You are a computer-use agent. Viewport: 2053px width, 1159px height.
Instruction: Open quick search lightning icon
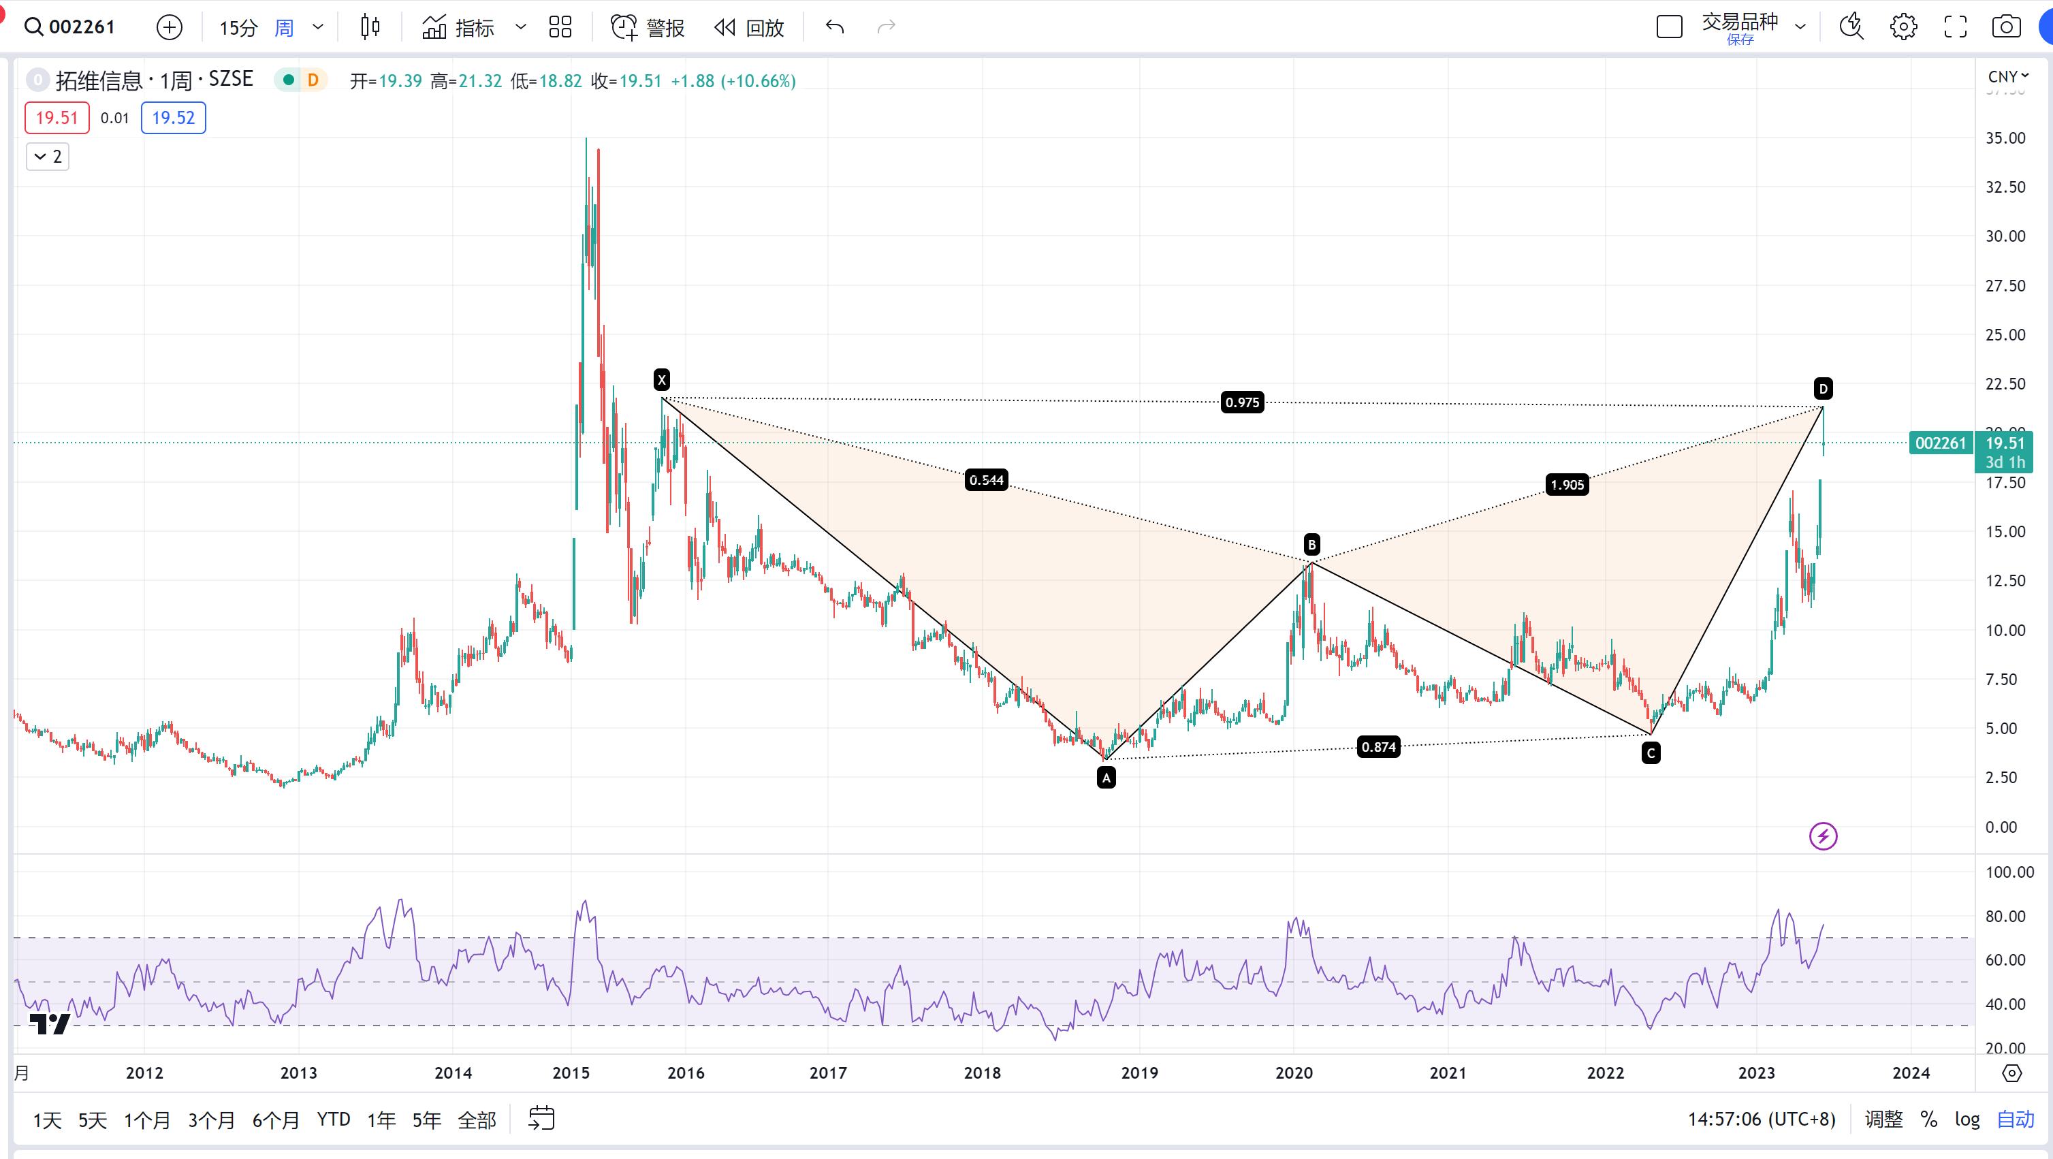tap(1851, 27)
